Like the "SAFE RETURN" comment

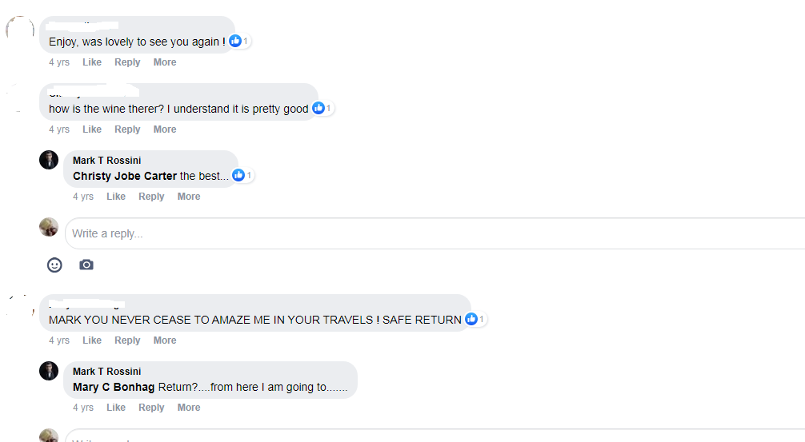click(x=92, y=340)
